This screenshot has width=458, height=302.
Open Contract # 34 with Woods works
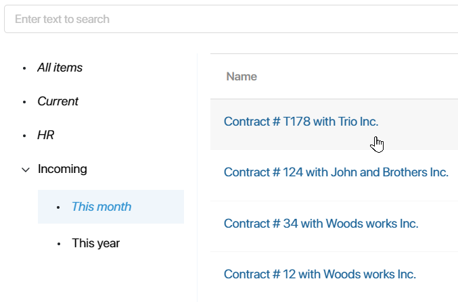pos(321,224)
